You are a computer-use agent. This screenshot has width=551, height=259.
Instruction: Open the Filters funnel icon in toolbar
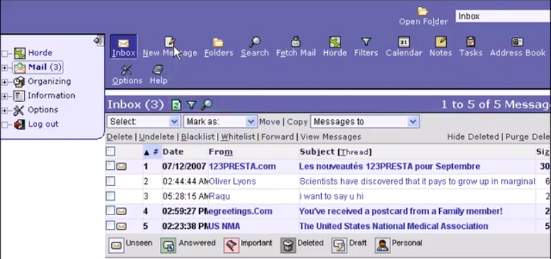(366, 42)
